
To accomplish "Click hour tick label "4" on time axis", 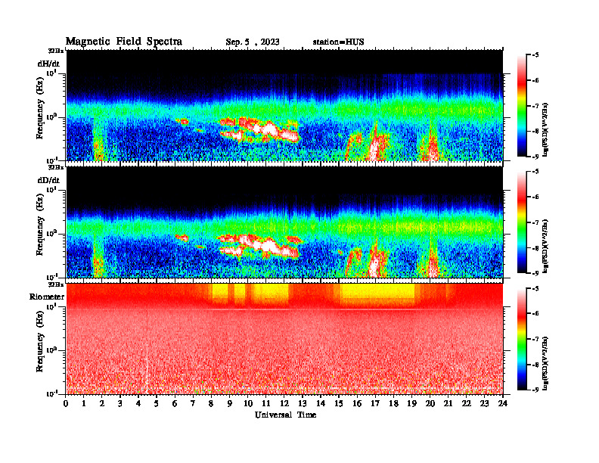I will tap(138, 403).
